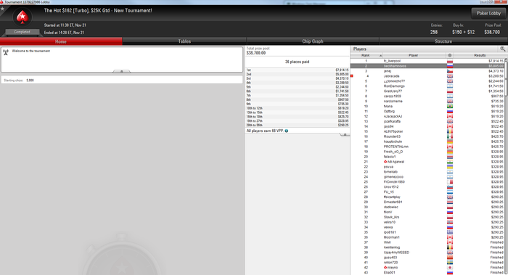Sort players by Rank column header

click(366, 55)
